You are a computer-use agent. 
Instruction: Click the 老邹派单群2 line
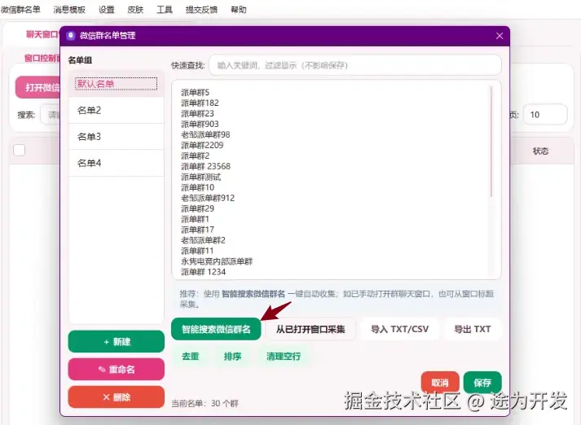coord(203,240)
